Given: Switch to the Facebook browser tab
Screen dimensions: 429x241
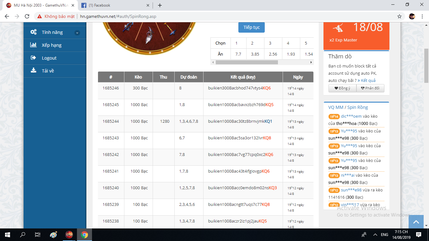Looking at the screenshot, I should [115, 5].
